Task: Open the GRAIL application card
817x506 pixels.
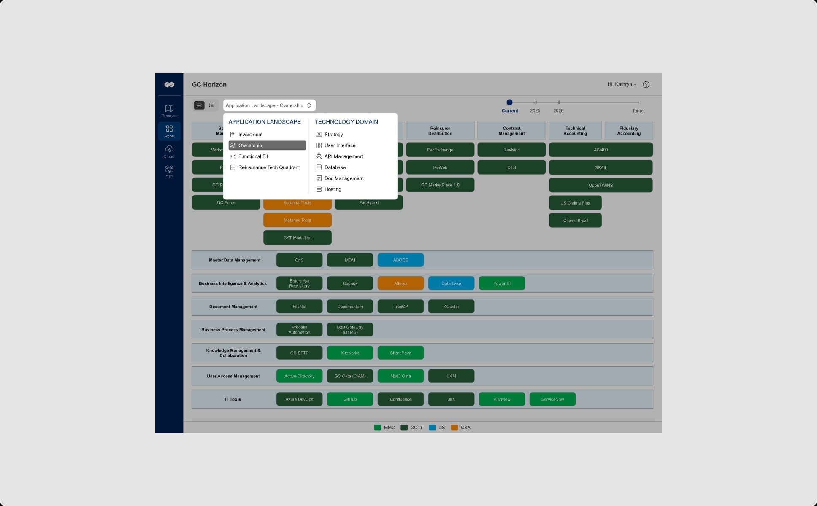Action: (x=601, y=167)
